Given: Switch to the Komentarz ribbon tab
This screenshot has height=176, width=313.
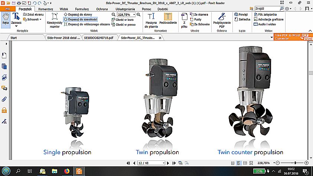Looking at the screenshot, I should click(x=46, y=9).
